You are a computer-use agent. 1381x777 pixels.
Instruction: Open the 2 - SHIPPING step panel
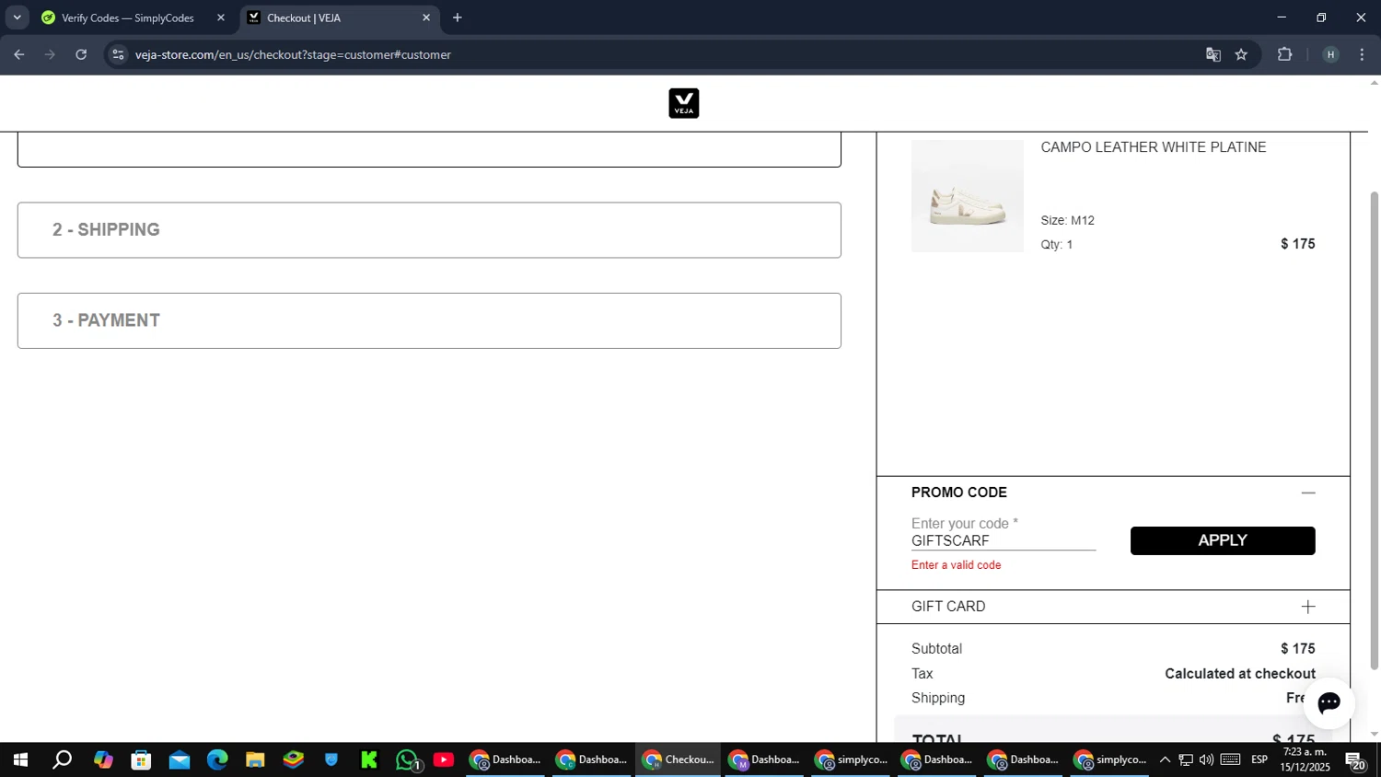(x=429, y=230)
